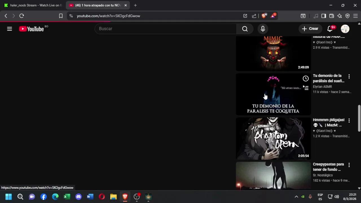Open the Elyrian ASMR channel link

[x=322, y=87]
